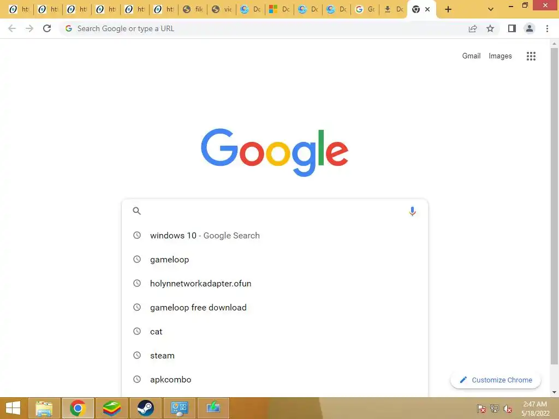The image size is (559, 419).
Task: Open a new browser tab
Action: click(x=448, y=9)
